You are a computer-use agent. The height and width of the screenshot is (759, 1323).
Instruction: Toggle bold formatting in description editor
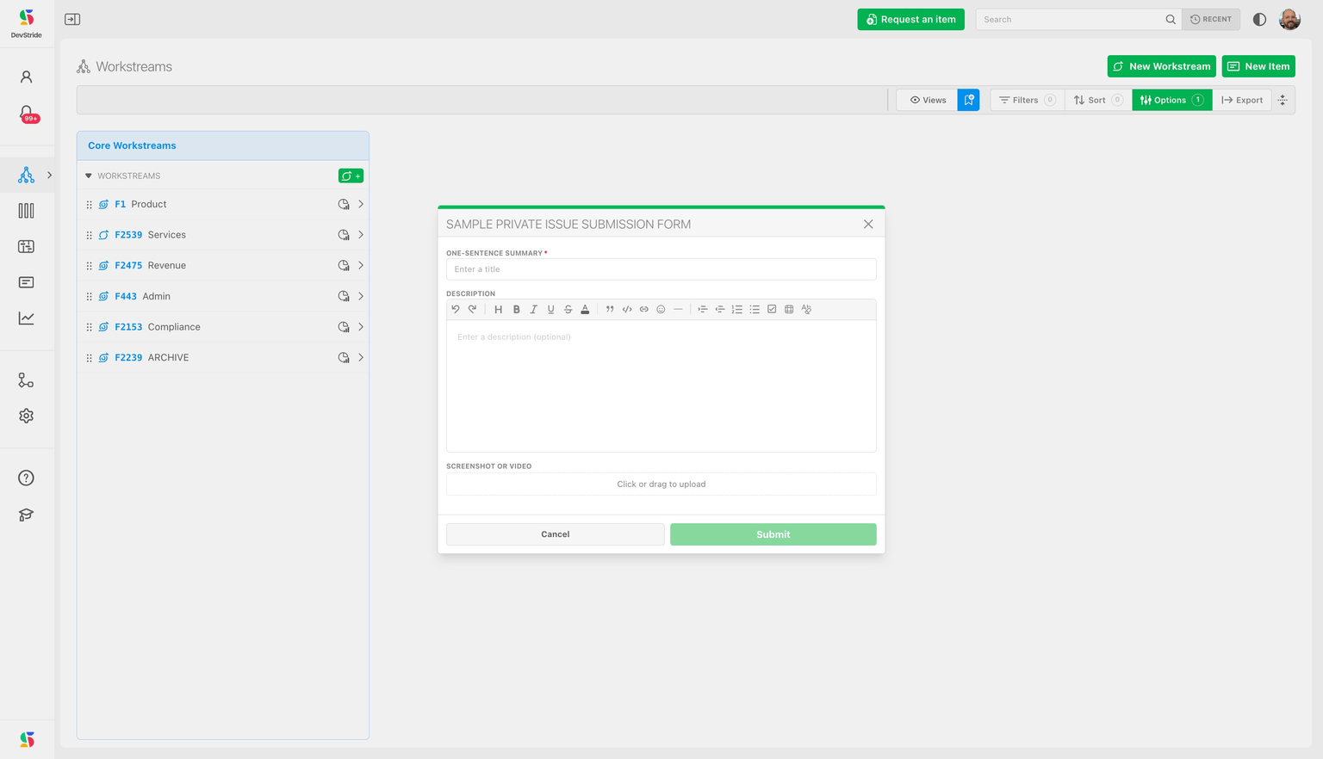coord(517,310)
